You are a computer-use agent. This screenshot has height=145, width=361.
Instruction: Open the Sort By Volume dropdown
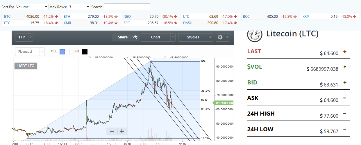(32, 7)
